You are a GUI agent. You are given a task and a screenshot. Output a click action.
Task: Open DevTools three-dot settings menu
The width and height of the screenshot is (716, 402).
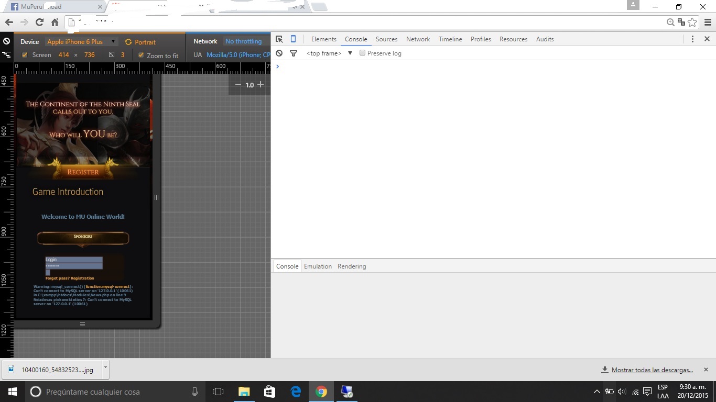pyautogui.click(x=692, y=39)
